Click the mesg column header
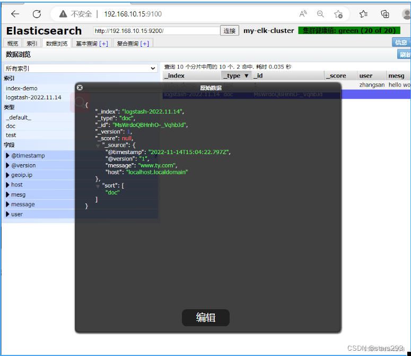 pos(398,76)
